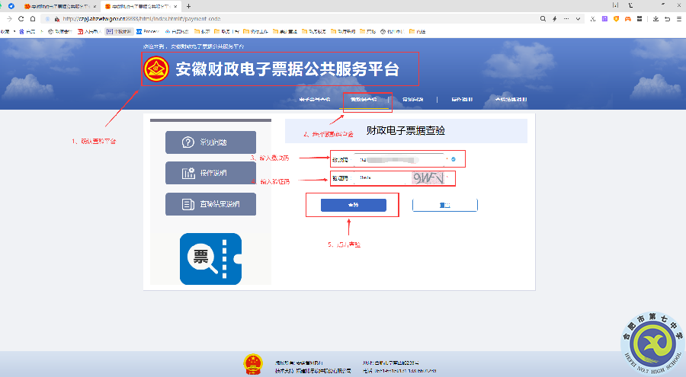Select the 常见问题 tab in top navigation

click(x=412, y=99)
